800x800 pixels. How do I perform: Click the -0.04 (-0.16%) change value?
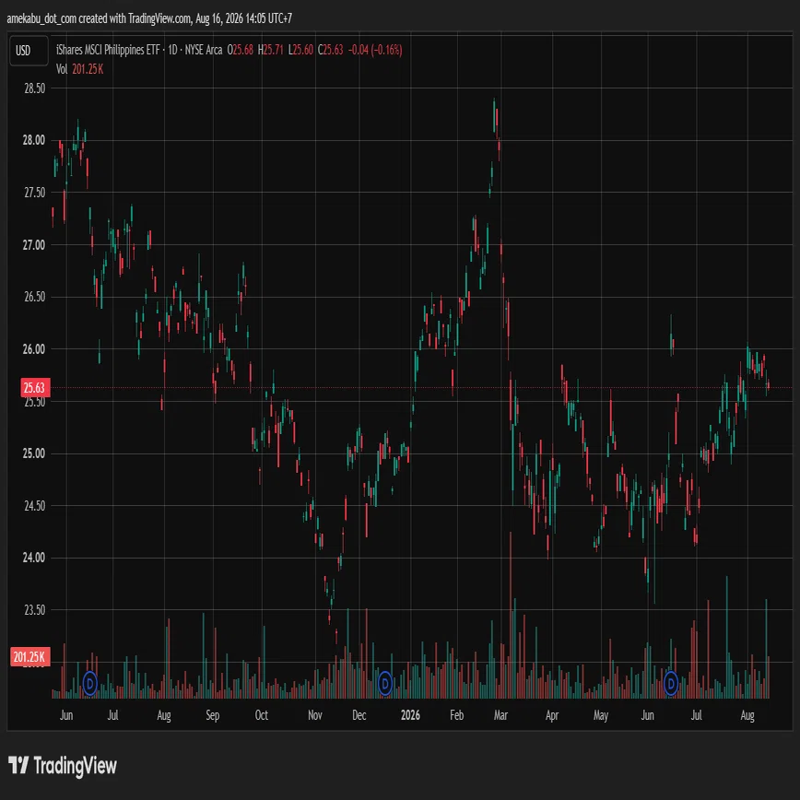pos(375,50)
